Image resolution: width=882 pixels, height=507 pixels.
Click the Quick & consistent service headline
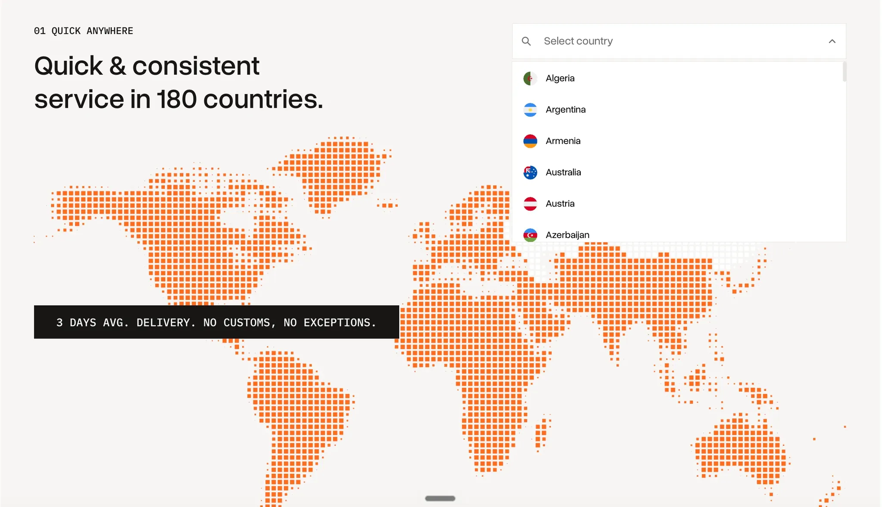point(178,82)
